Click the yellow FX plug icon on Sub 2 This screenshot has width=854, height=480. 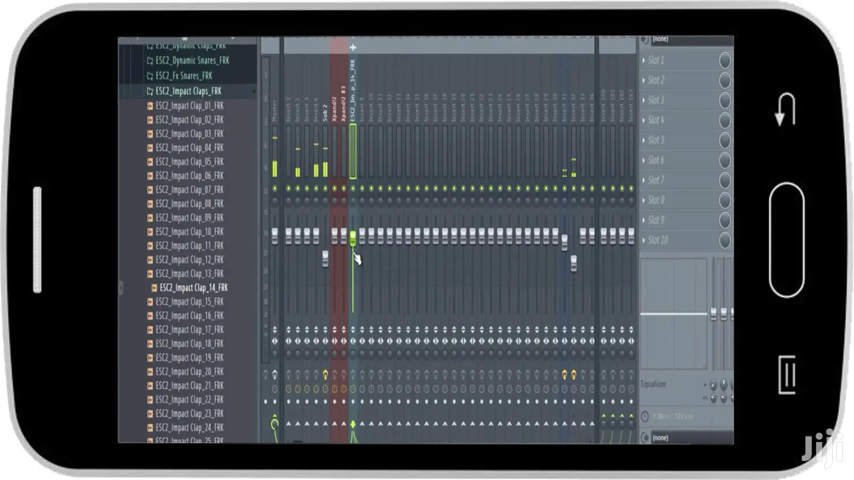325,375
